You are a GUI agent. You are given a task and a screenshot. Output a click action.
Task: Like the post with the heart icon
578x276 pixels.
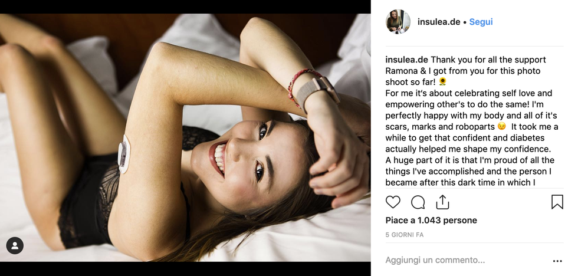pyautogui.click(x=393, y=202)
